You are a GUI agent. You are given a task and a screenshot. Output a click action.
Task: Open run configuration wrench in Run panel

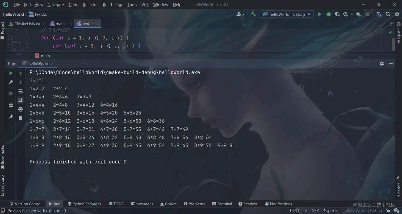pyautogui.click(x=11, y=82)
